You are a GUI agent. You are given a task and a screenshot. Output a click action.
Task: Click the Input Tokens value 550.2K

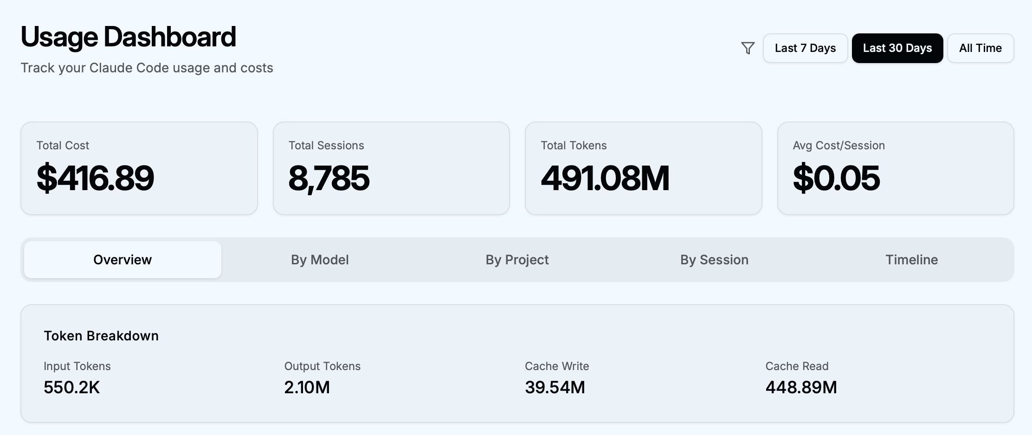[72, 387]
